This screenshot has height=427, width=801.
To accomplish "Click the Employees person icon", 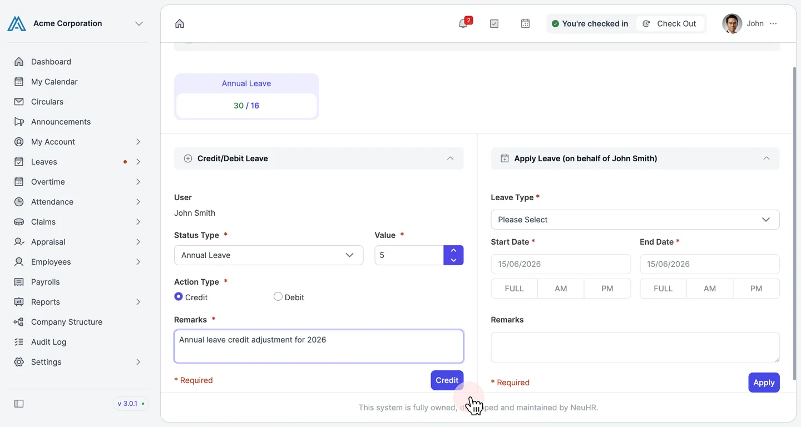I will pyautogui.click(x=19, y=262).
